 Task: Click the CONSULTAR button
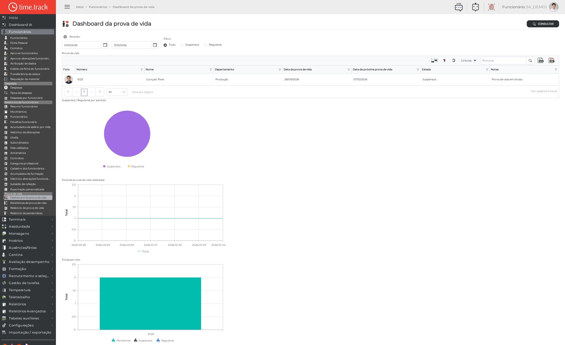pos(543,24)
